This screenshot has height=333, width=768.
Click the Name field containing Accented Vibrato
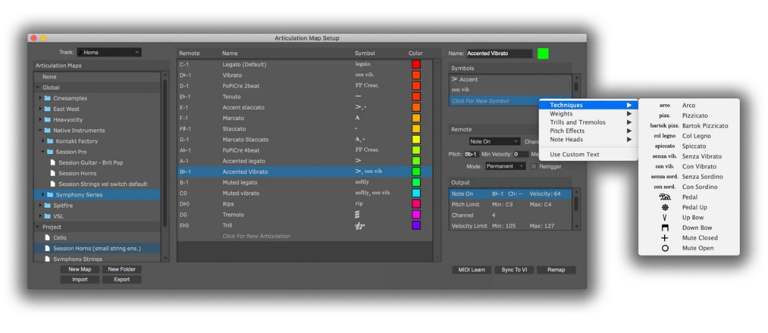499,53
